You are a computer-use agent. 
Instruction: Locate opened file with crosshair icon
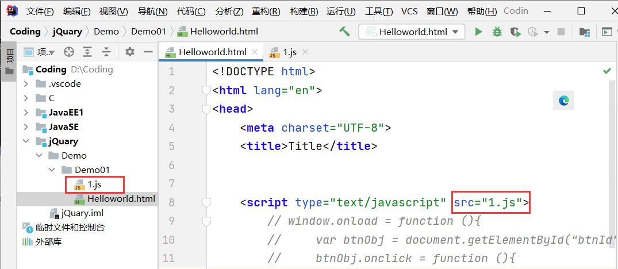coord(69,52)
